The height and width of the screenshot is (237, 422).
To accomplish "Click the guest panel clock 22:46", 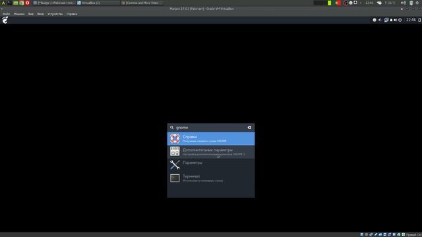I will pos(411,20).
